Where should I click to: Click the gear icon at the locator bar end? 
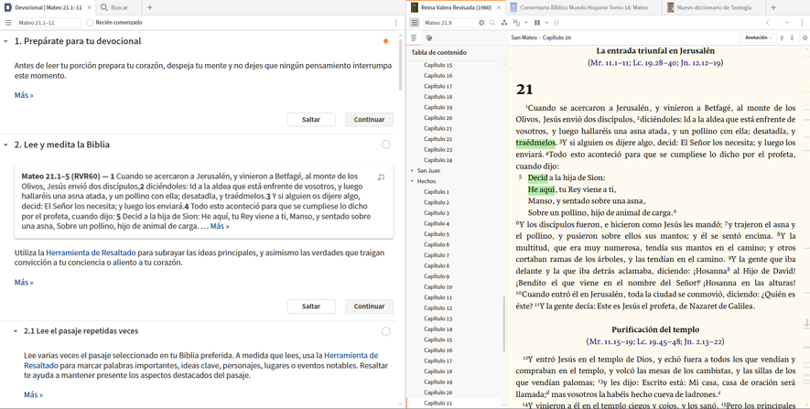point(805,38)
